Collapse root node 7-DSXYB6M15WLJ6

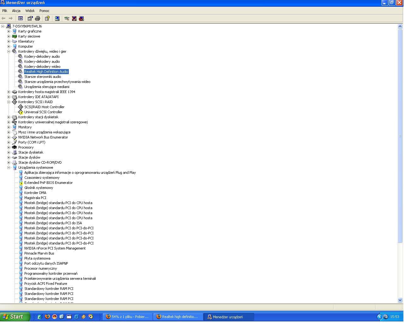pyautogui.click(x=3, y=26)
